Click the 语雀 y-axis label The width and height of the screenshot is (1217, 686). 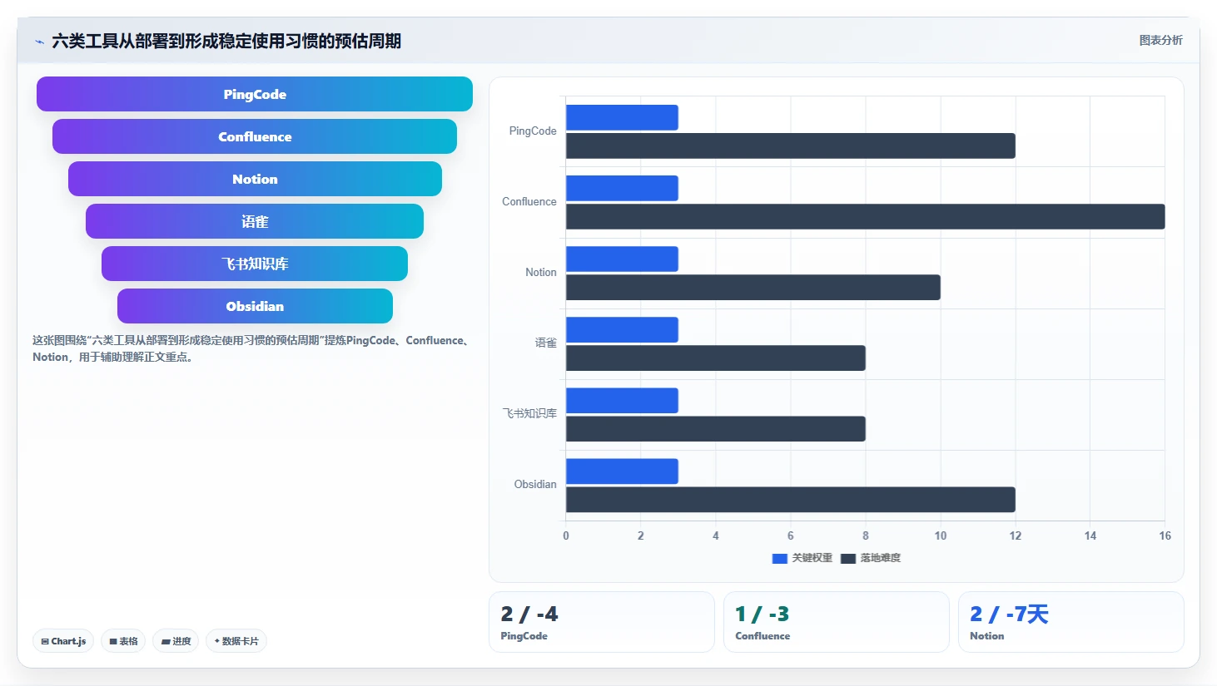coord(546,343)
